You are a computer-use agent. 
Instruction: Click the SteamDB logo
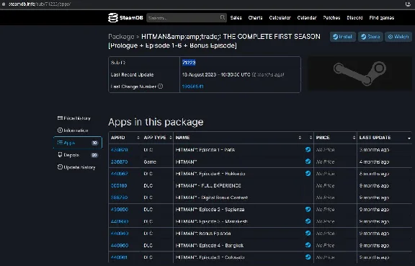point(125,18)
